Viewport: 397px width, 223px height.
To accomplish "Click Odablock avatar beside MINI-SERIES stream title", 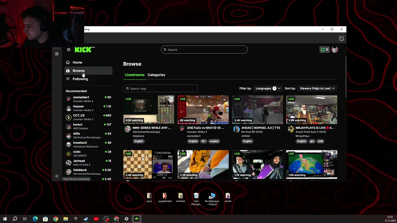I will click(127, 129).
